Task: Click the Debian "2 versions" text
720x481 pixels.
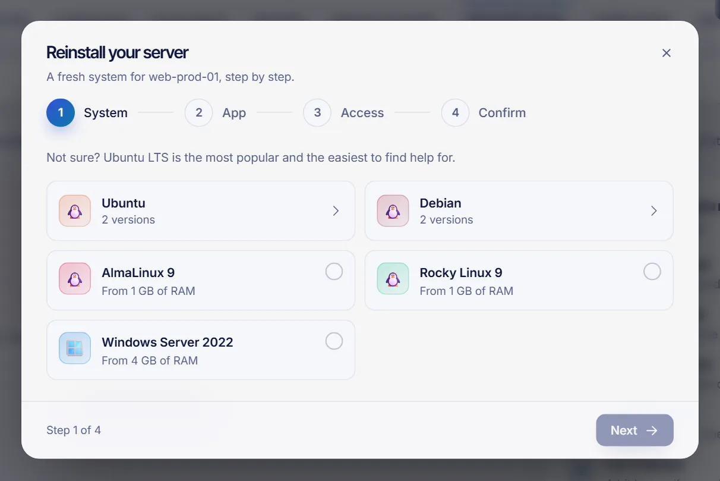Action: (447, 219)
